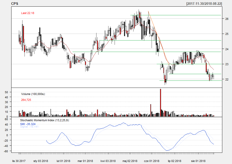This screenshot has width=232, height=164.
Task: Click the volume axis label 20
Action: click(6, 107)
